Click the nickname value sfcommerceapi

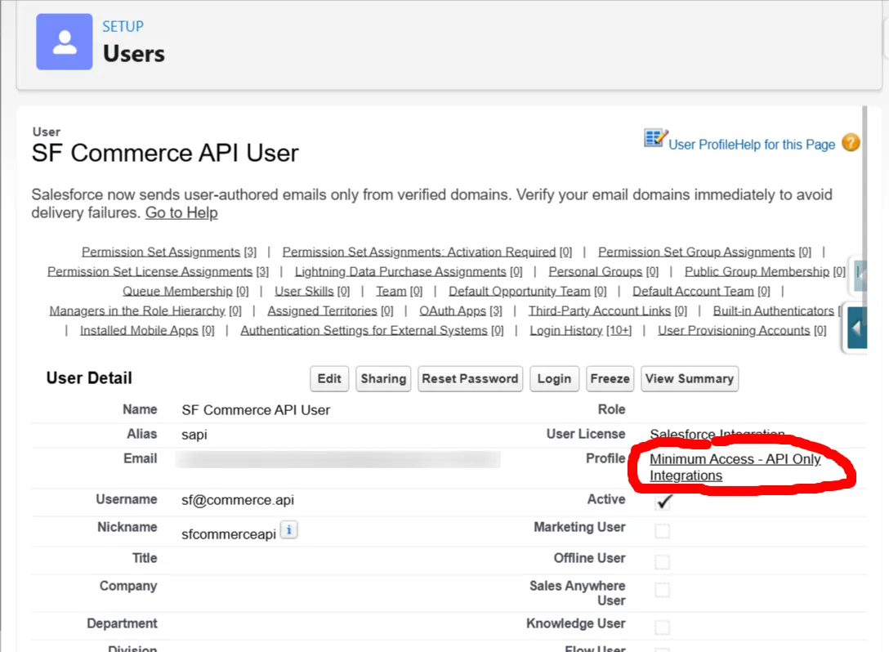[229, 534]
